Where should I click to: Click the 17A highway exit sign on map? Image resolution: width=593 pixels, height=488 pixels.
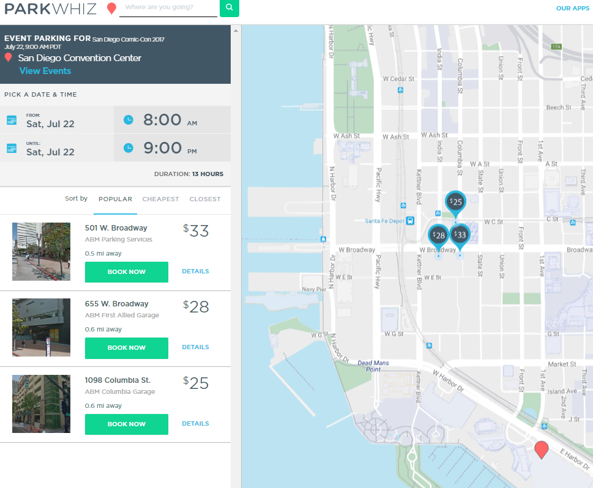556,46
